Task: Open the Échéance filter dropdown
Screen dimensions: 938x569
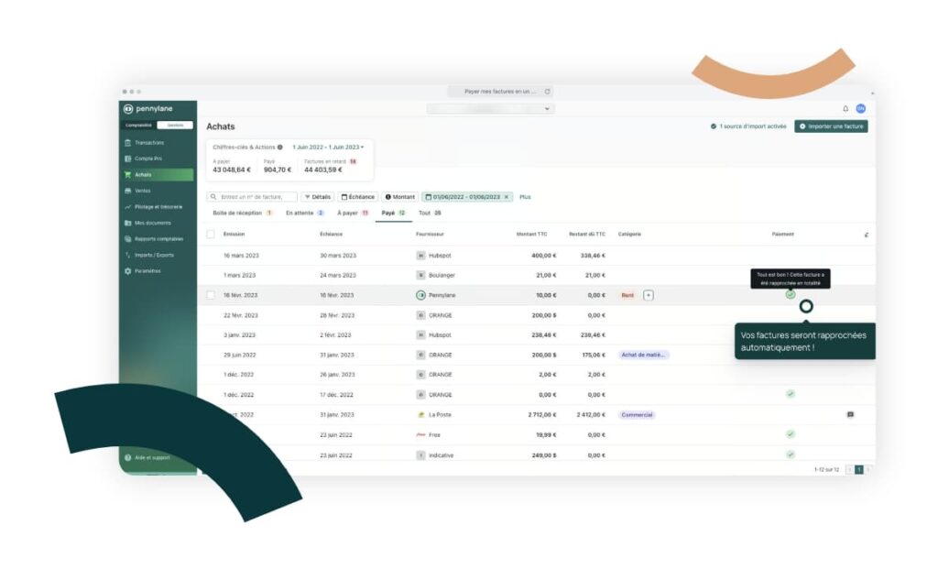Action: tap(358, 197)
